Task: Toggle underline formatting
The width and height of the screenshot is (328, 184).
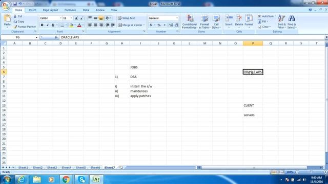Action: [53, 25]
